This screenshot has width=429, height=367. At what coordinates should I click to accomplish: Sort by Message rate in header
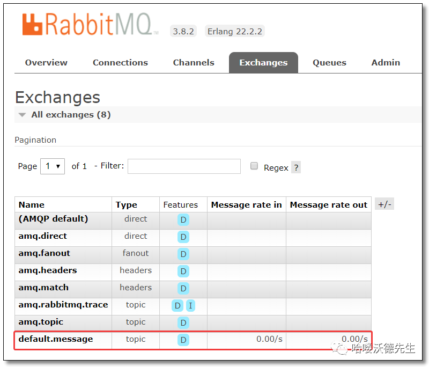[x=246, y=205]
